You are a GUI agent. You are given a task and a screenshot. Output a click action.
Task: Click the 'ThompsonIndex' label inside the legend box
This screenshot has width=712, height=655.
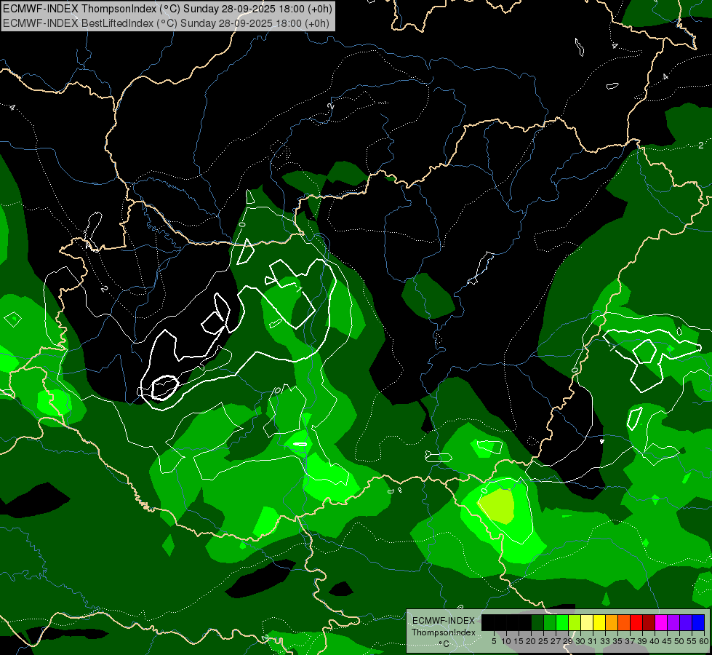443,632
